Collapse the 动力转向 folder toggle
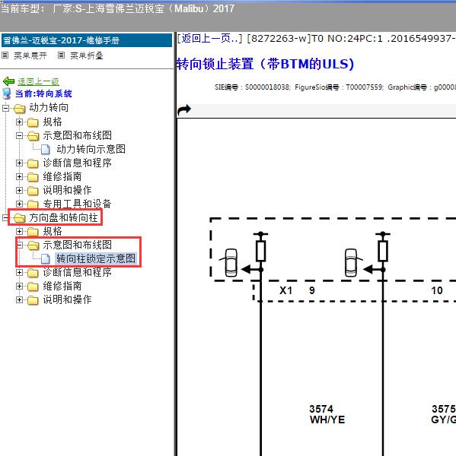Image resolution: width=456 pixels, height=456 pixels. [x=5, y=108]
